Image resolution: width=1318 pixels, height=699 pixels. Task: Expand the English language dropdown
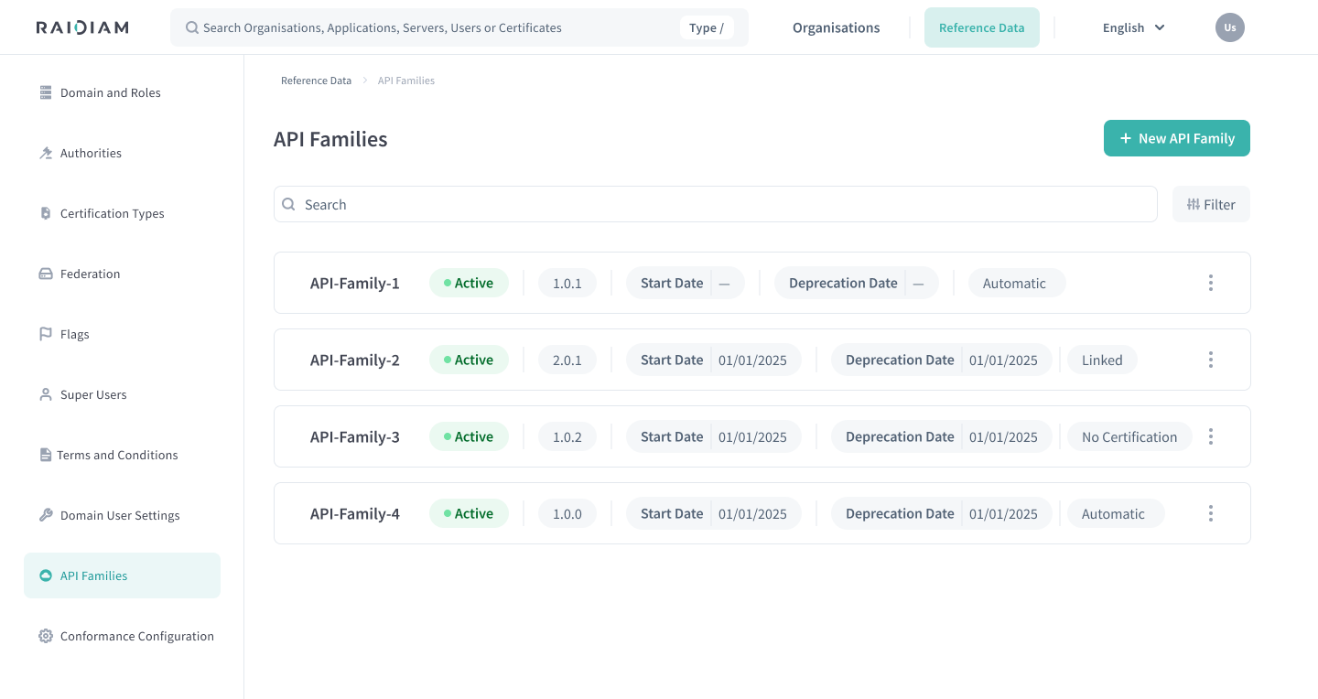[x=1133, y=27]
